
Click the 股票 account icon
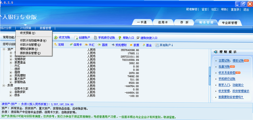[x=131, y=45]
